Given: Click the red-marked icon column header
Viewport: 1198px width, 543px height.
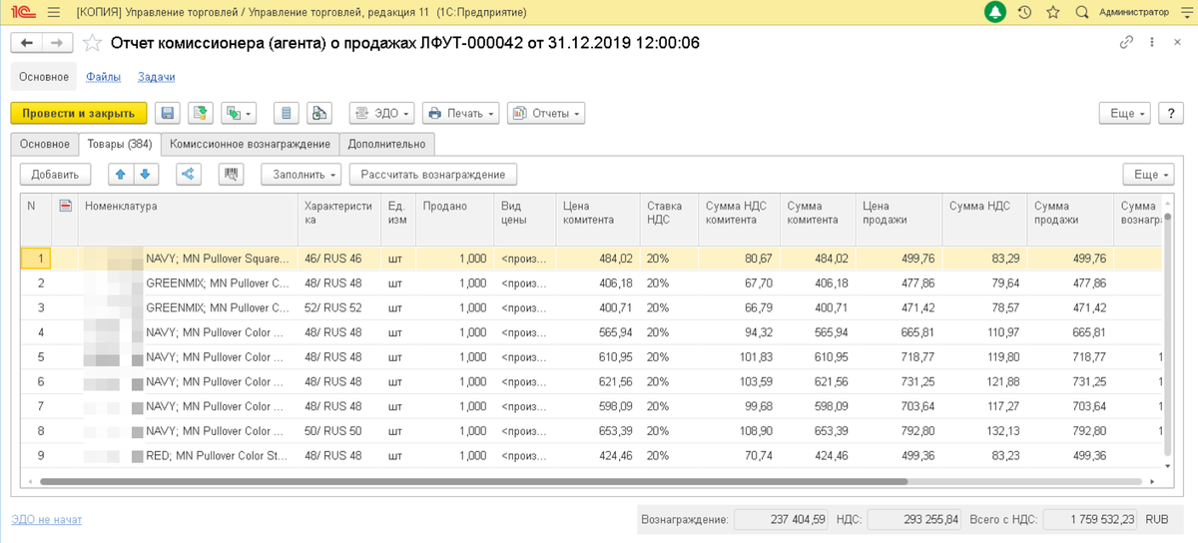Looking at the screenshot, I should pyautogui.click(x=66, y=206).
